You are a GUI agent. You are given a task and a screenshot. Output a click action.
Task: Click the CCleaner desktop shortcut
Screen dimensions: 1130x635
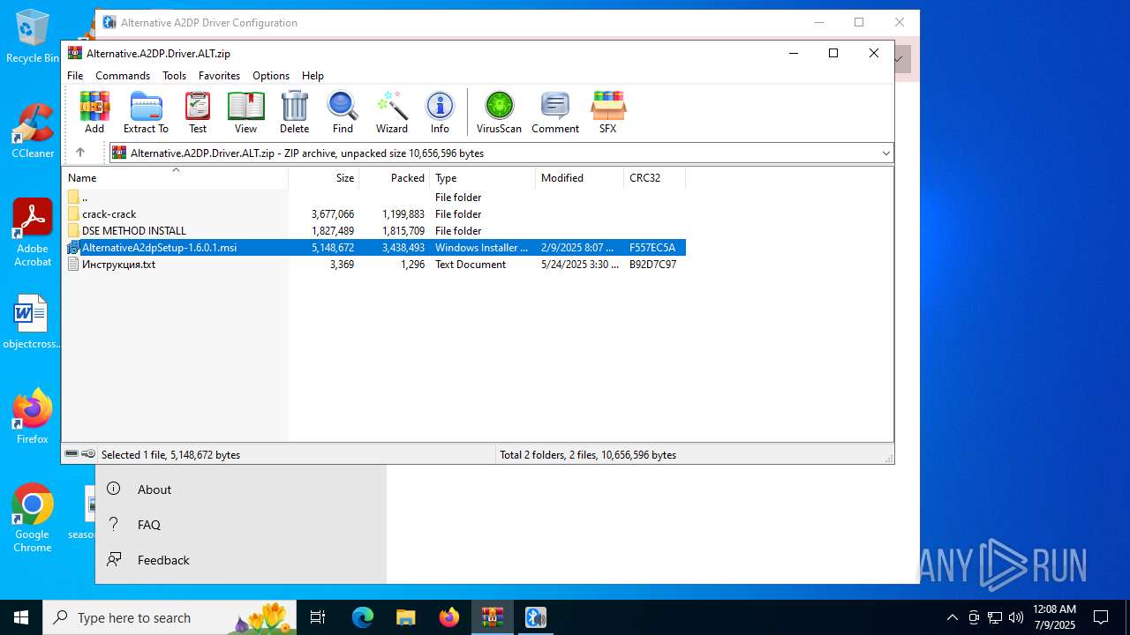pyautogui.click(x=33, y=131)
